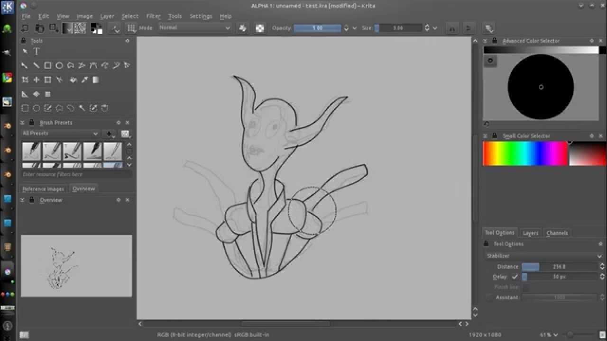This screenshot has height=341, width=607.
Task: Open the KDE application launcher icon
Action: point(7,7)
